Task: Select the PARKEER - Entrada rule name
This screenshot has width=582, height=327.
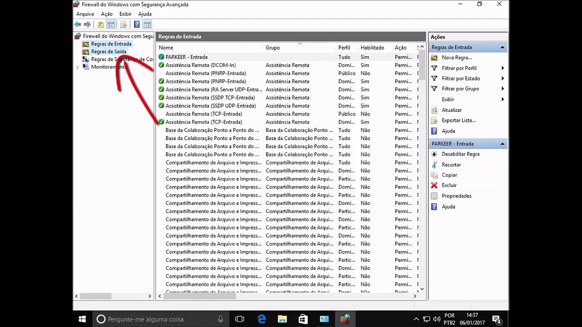Action: (x=186, y=57)
